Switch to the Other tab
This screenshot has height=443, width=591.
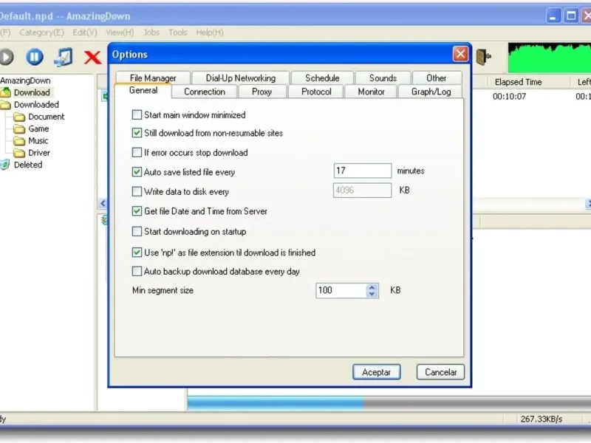pyautogui.click(x=437, y=78)
